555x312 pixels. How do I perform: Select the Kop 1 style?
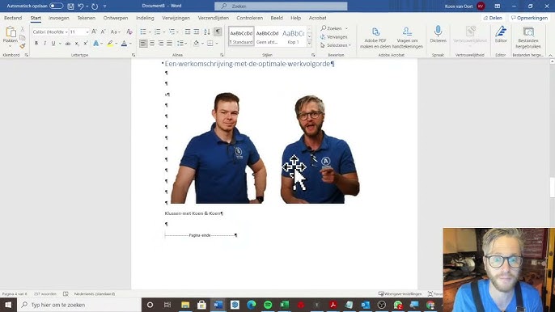pos(293,36)
